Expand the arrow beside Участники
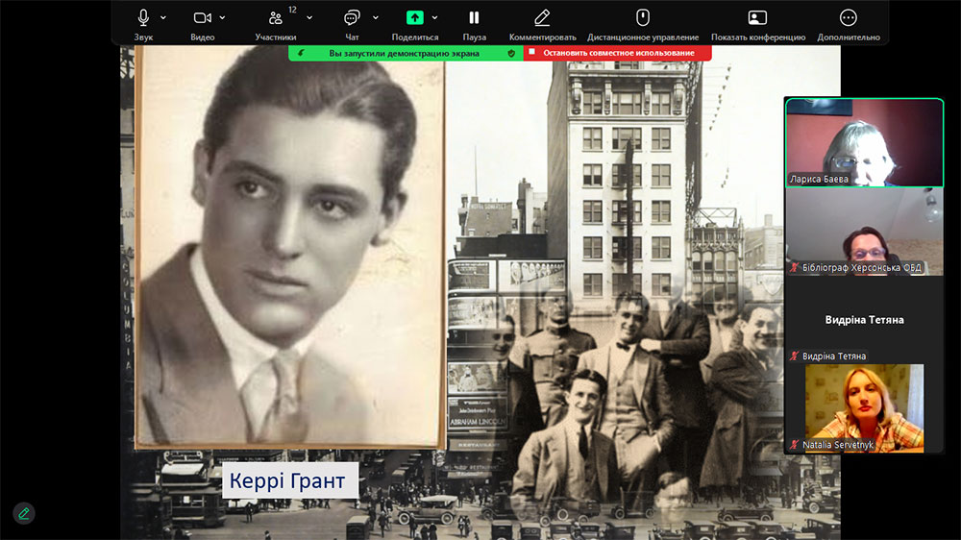 (x=309, y=17)
